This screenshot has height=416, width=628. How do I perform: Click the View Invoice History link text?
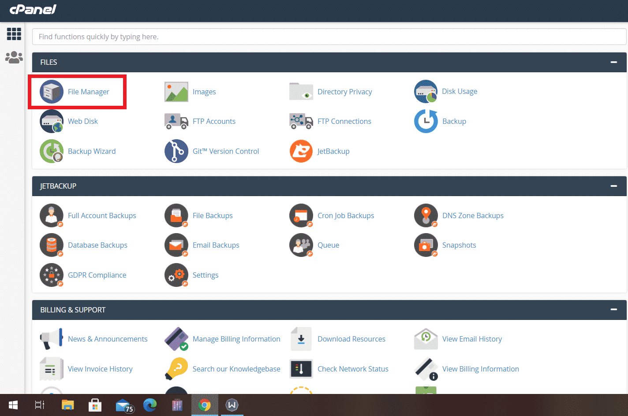point(100,369)
